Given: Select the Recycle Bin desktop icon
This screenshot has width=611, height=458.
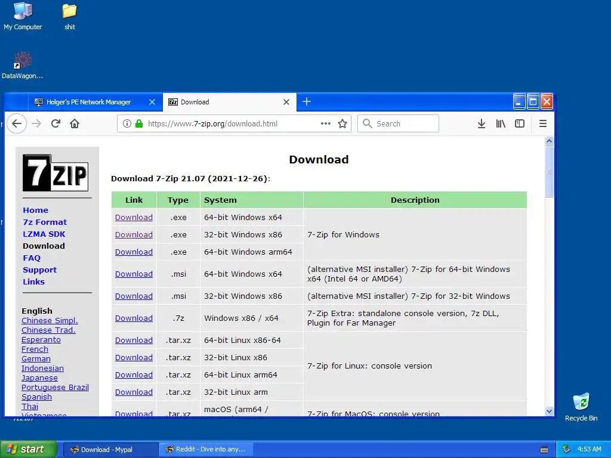Looking at the screenshot, I should pos(581,407).
